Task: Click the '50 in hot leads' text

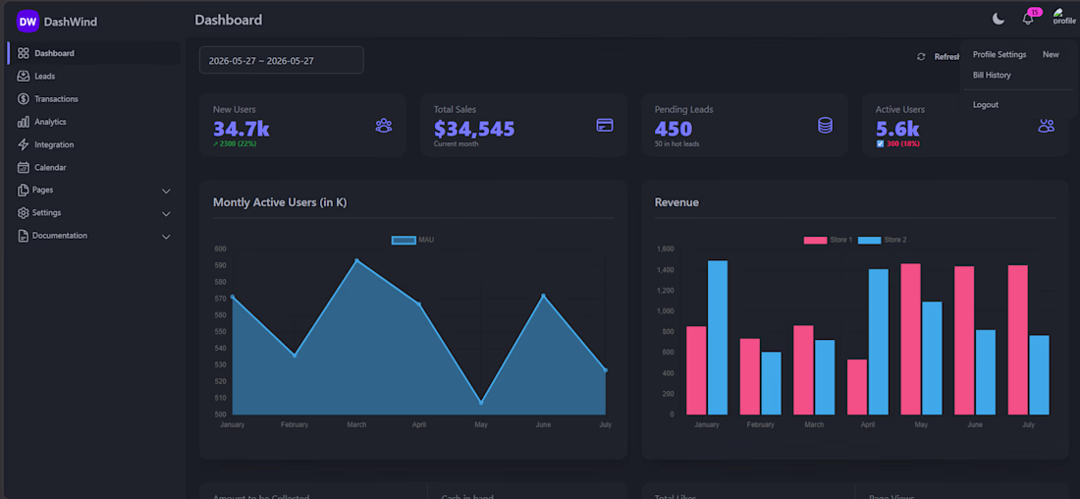Action: pos(677,144)
